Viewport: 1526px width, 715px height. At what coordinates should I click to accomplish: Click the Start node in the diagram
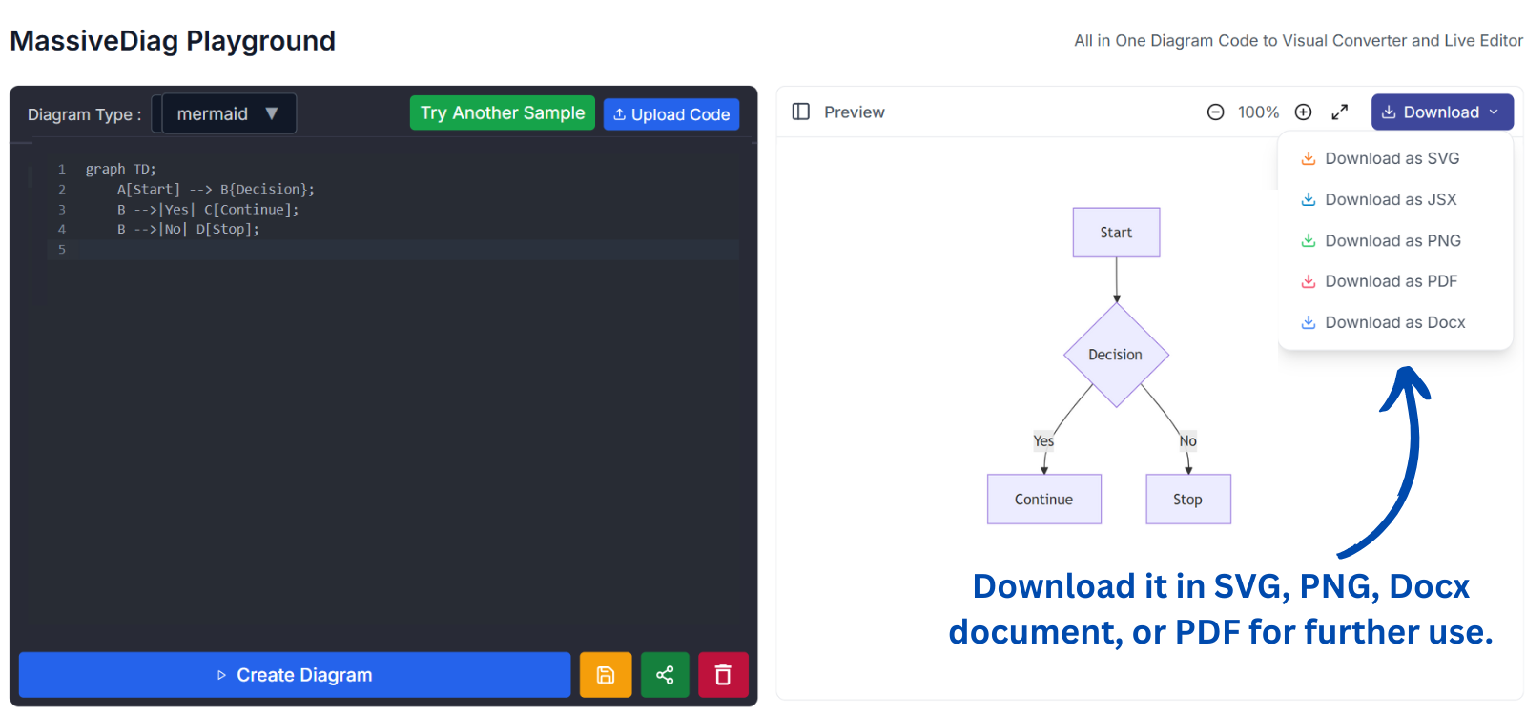(1116, 233)
